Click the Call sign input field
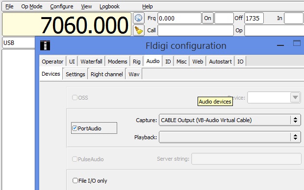 pos(196,30)
